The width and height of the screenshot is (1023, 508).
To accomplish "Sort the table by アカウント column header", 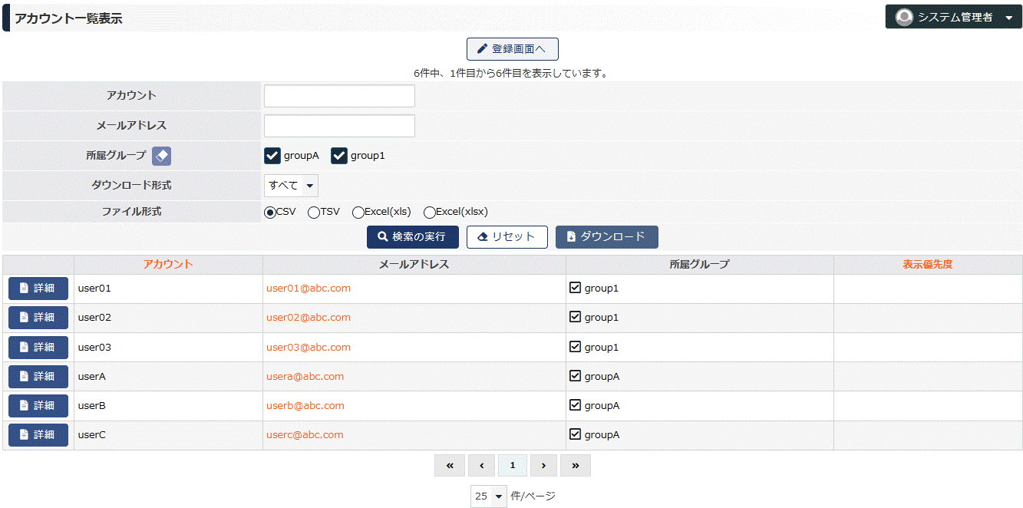I will [x=168, y=264].
